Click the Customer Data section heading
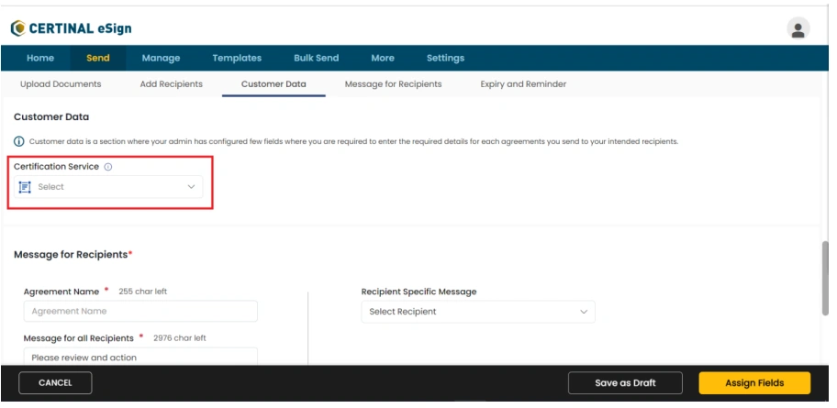837x408 pixels. pos(51,116)
